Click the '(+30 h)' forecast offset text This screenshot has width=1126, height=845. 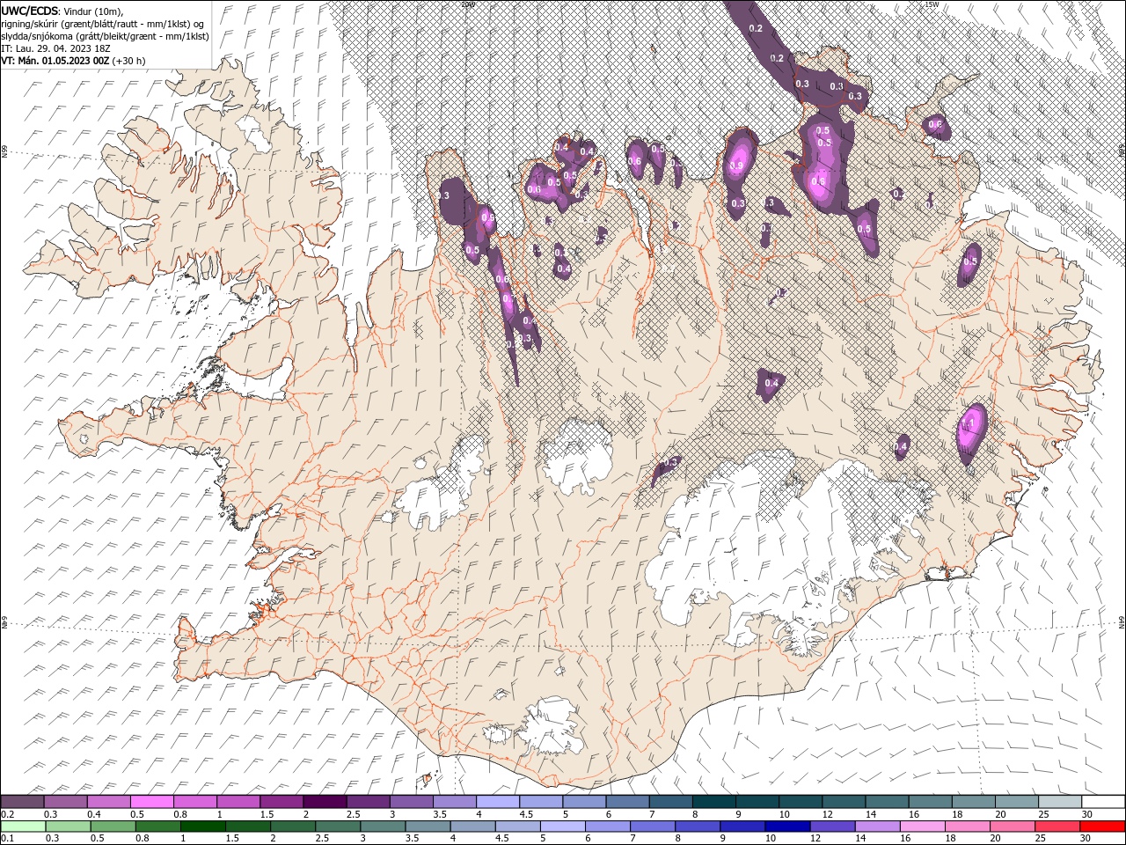coord(128,61)
